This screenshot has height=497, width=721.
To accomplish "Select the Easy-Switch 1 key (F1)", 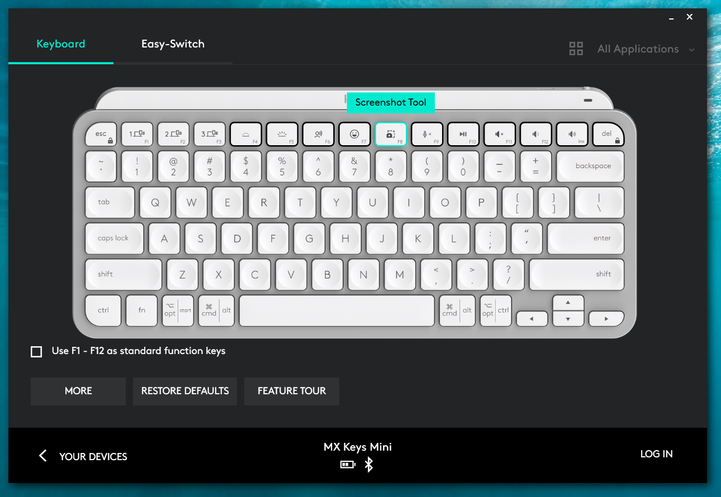I will point(137,134).
